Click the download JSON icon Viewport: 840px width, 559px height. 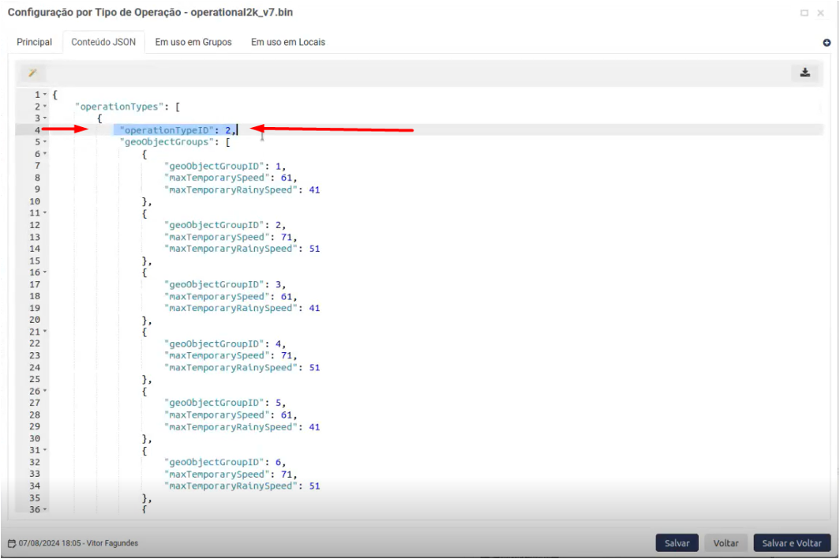pos(804,73)
